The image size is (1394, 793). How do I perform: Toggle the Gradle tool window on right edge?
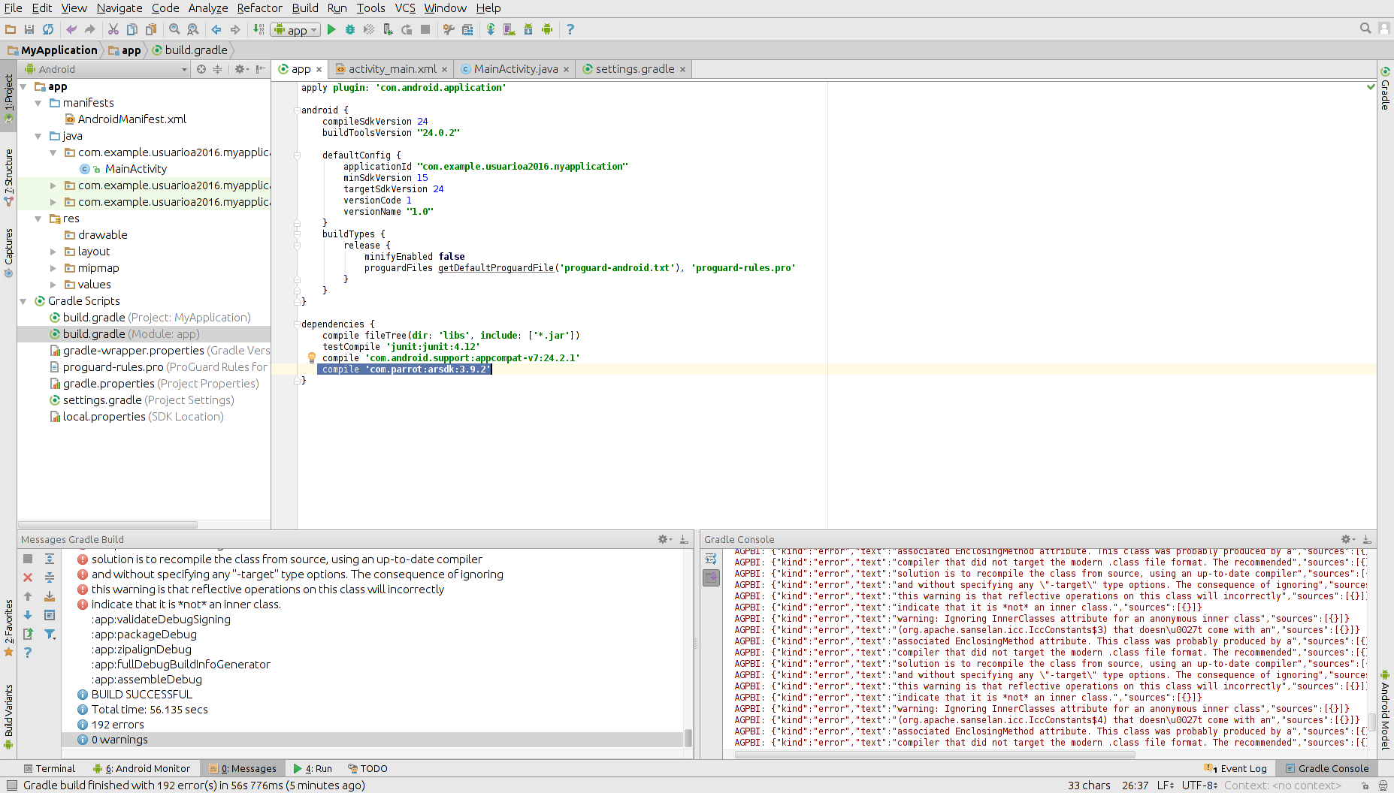click(x=1385, y=89)
